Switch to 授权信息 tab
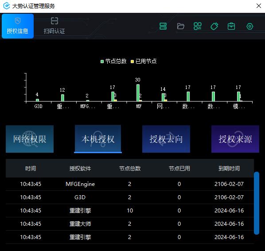The image size is (265, 251). tap(18, 26)
